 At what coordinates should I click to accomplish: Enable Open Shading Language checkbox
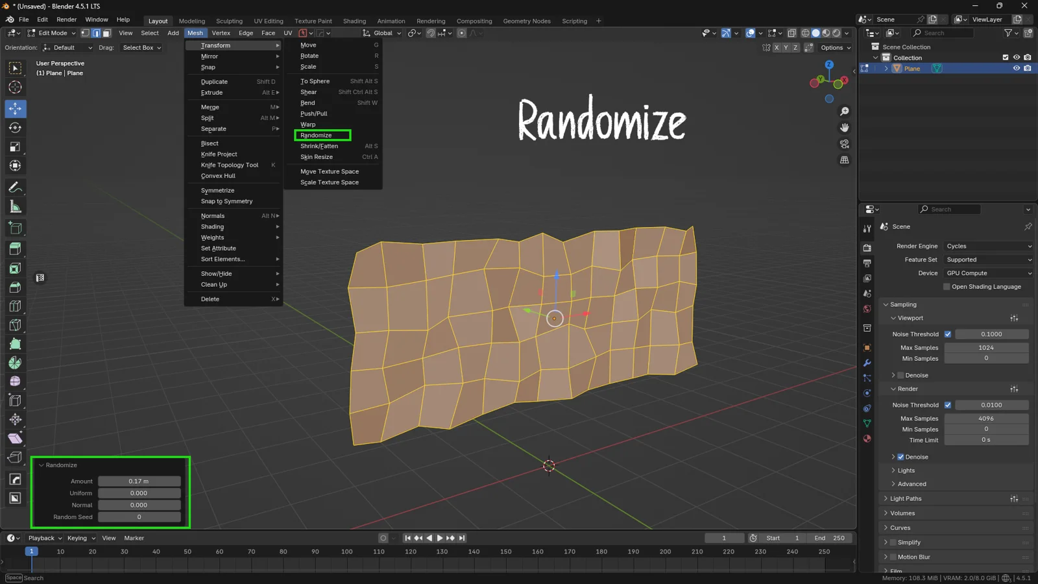(947, 287)
